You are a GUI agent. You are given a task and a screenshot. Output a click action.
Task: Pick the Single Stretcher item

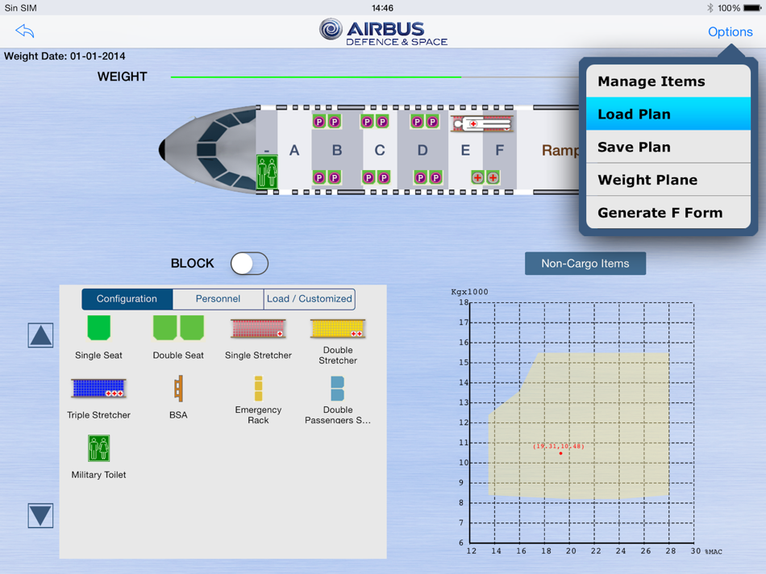point(258,329)
